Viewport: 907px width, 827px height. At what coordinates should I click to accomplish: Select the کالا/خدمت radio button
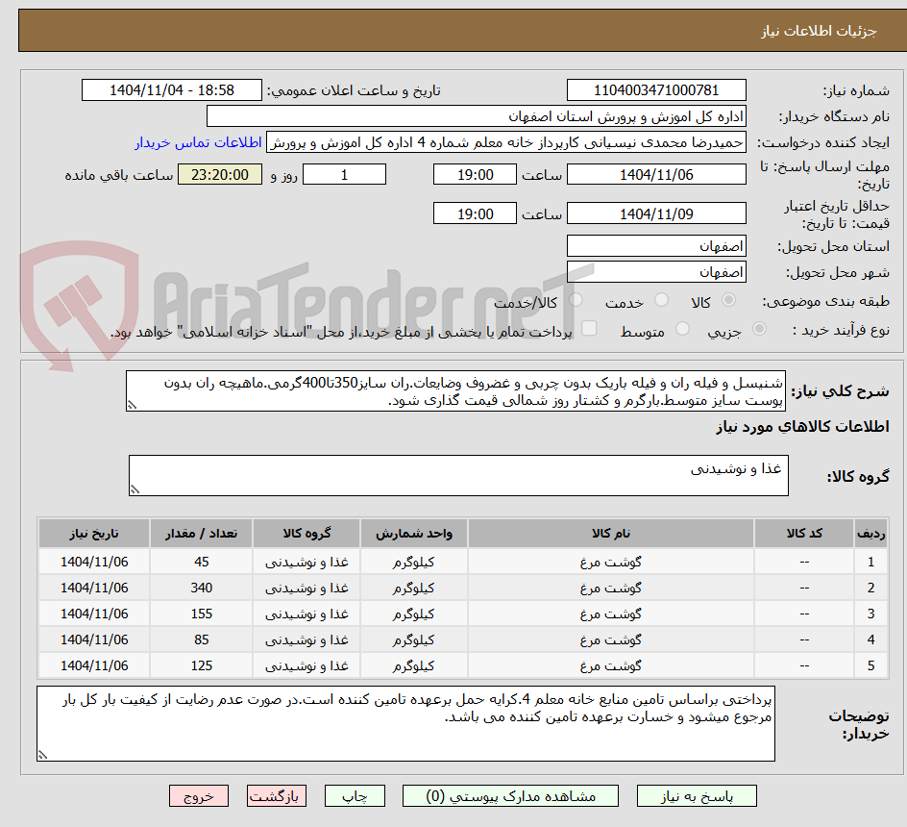tap(576, 300)
